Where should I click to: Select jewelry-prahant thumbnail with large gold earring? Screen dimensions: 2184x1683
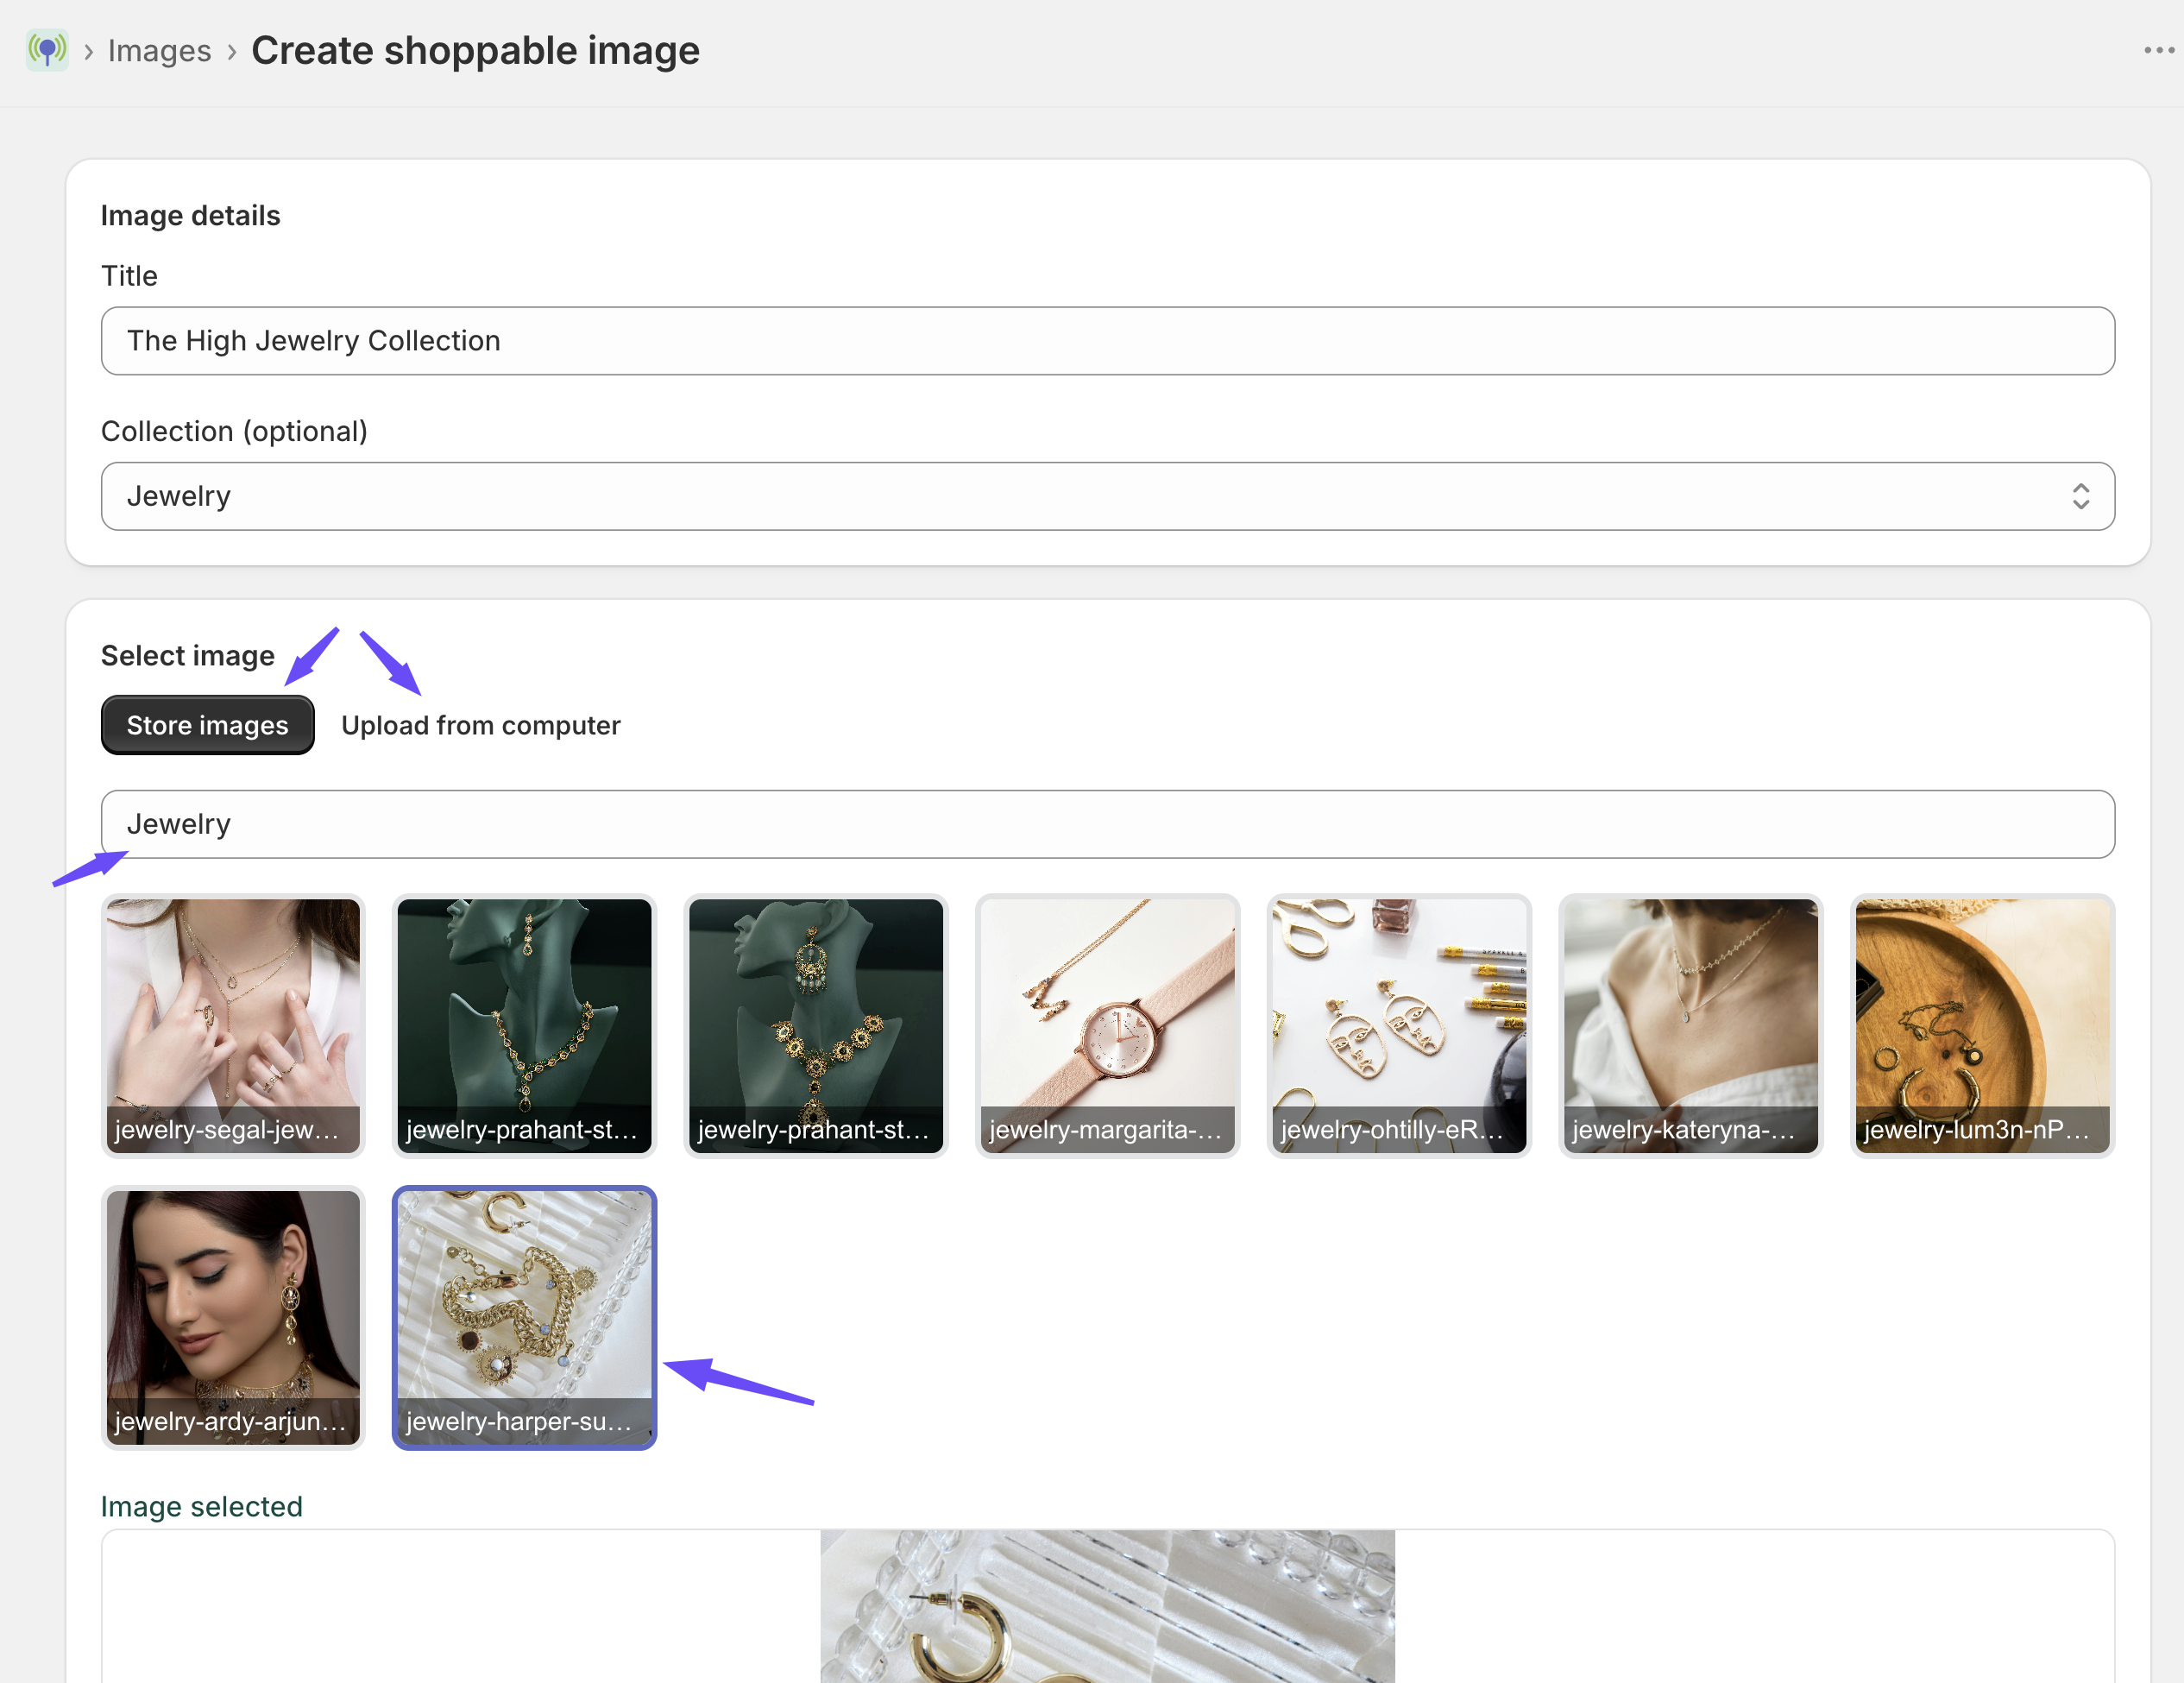tap(816, 1026)
